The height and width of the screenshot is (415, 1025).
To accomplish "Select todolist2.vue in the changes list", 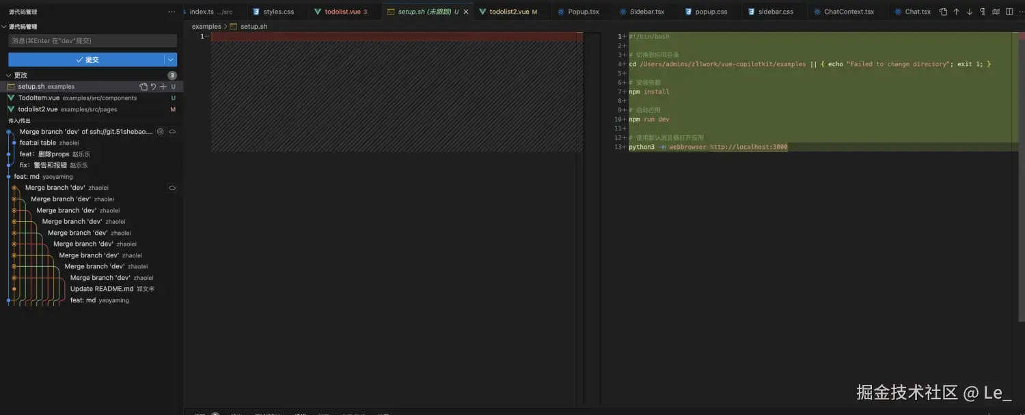I will pos(92,109).
